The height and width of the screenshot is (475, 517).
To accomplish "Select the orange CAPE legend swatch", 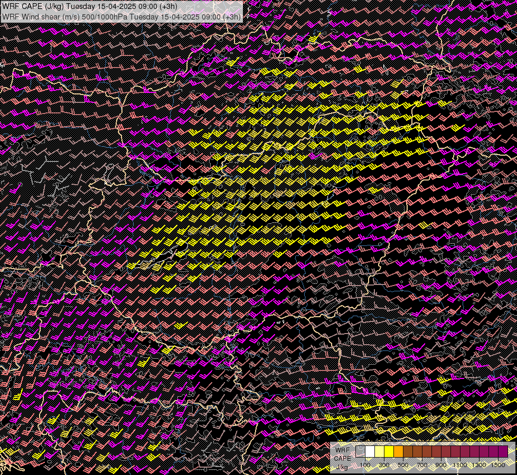I will pos(398,451).
